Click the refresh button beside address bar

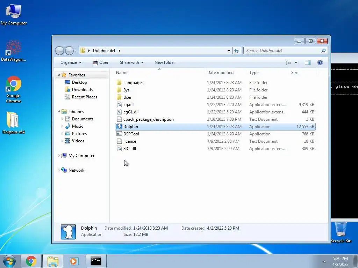pos(237,51)
